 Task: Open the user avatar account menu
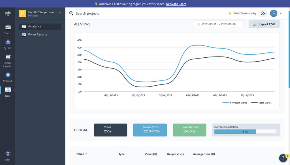tap(276, 13)
